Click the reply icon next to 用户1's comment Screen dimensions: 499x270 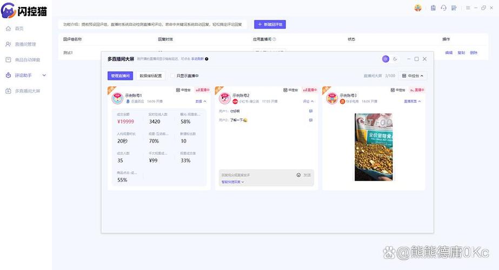click(x=311, y=111)
